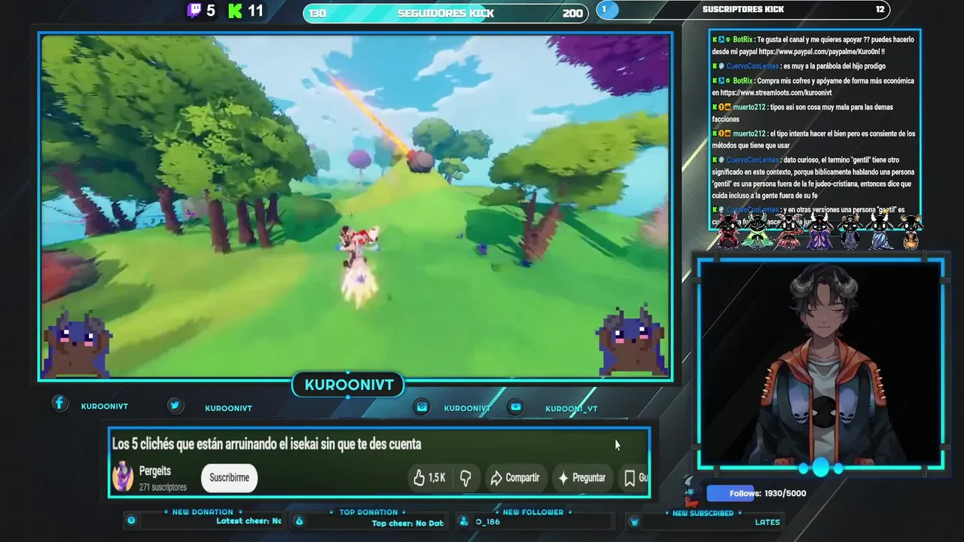
Task: Click the Instagram icon
Action: click(x=423, y=406)
